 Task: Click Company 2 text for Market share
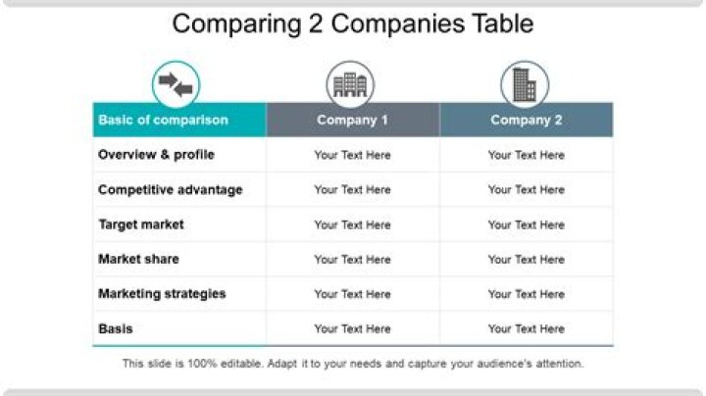[527, 260]
